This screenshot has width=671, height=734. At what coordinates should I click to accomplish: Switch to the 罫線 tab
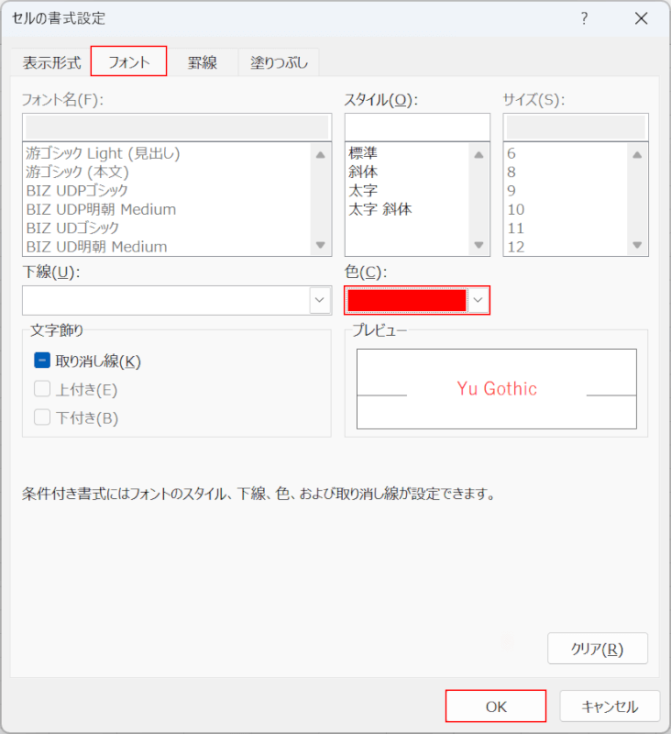click(x=203, y=62)
